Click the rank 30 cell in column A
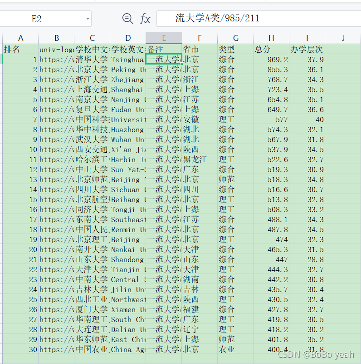361x364 pixels. 20,349
